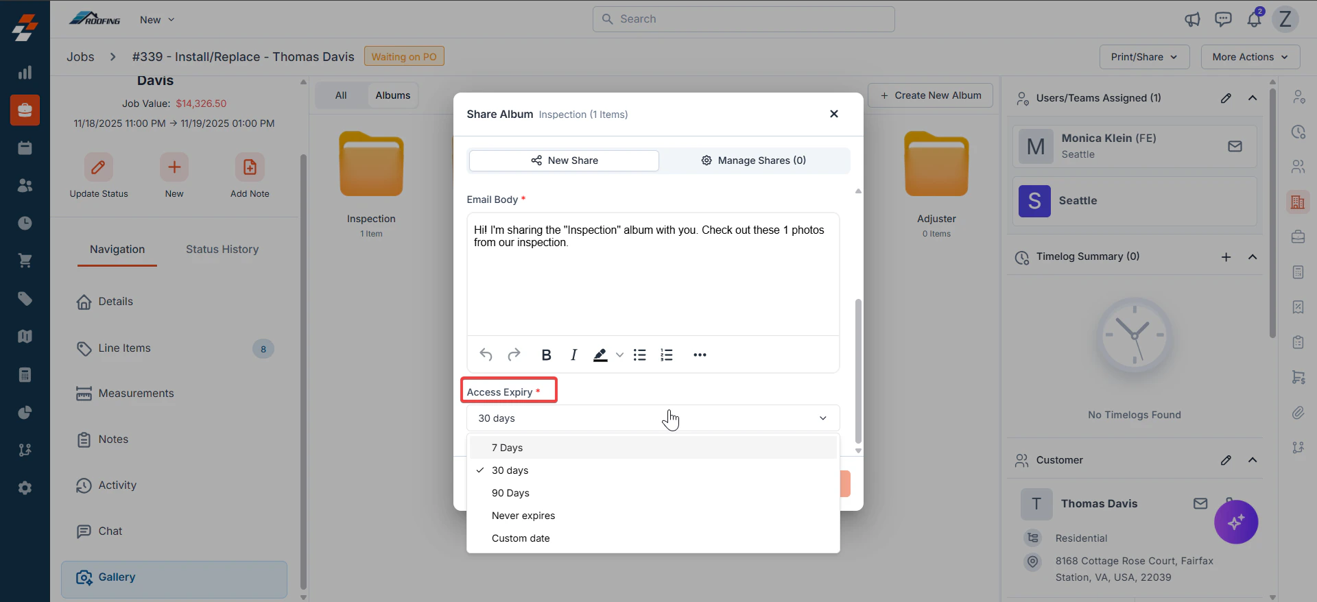Expand the More Actions dropdown
The height and width of the screenshot is (602, 1317).
coord(1250,57)
